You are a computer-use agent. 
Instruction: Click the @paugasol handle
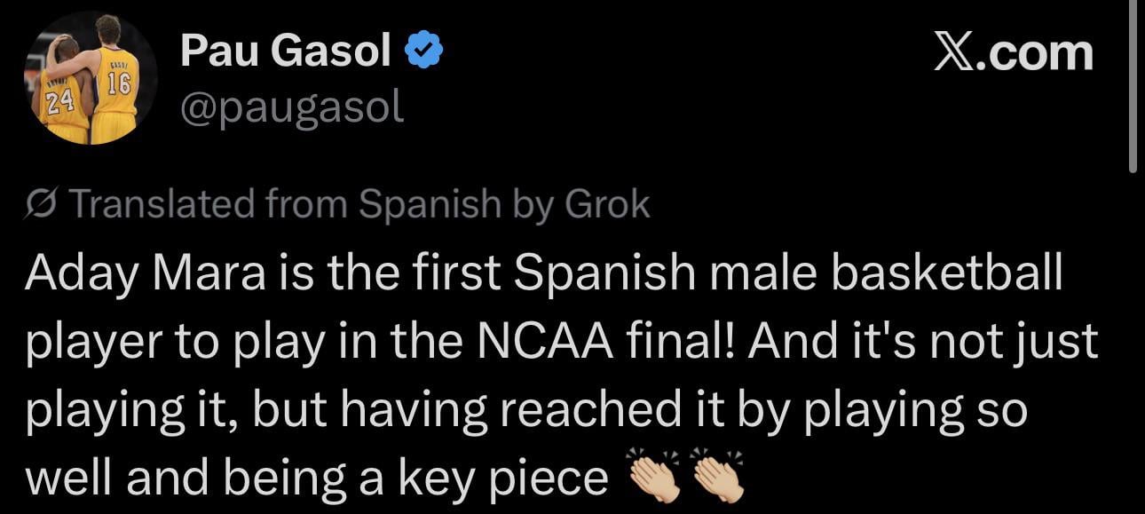click(292, 107)
